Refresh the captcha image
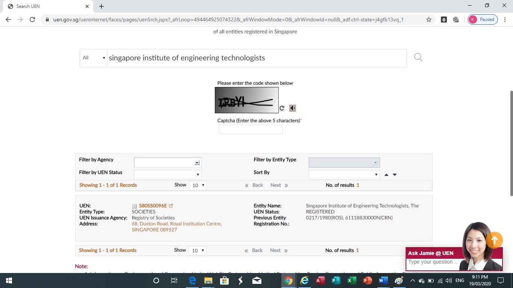This screenshot has height=288, width=513. (282, 108)
